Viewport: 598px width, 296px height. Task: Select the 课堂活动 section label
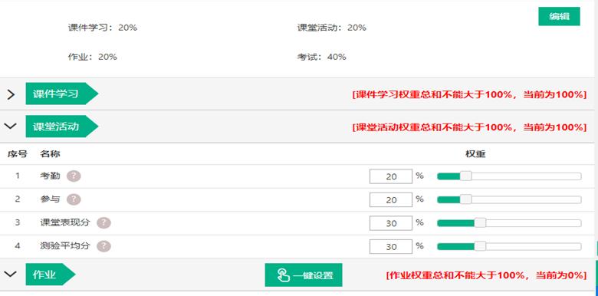point(62,127)
